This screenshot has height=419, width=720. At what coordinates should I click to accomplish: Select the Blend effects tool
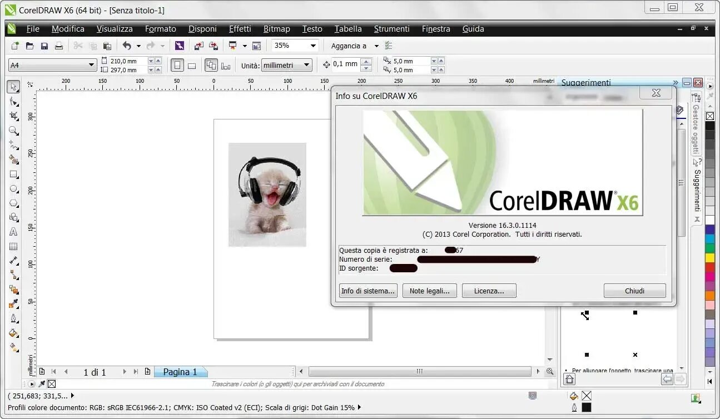click(14, 290)
